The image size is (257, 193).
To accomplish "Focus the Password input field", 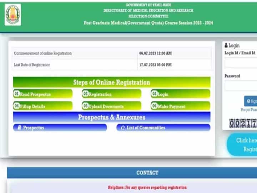I will click(241, 86).
